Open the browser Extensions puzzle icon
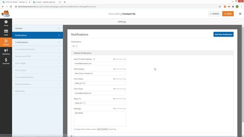Image resolution: width=244 pixels, height=137 pixels. click(233, 7)
